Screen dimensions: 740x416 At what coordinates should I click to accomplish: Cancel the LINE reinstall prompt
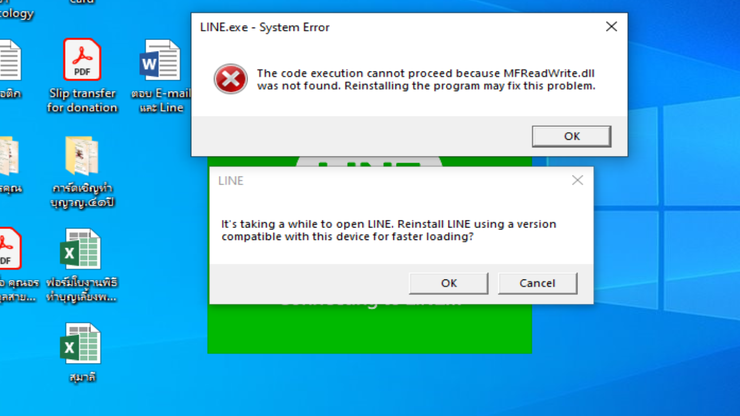[x=537, y=283]
